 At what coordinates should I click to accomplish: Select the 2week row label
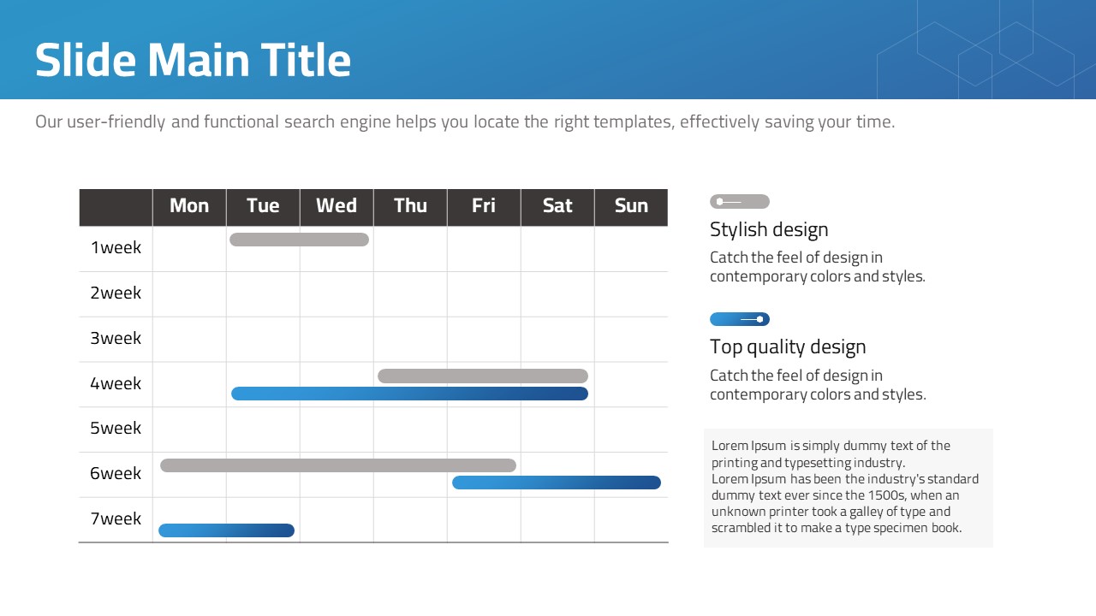pyautogui.click(x=116, y=293)
